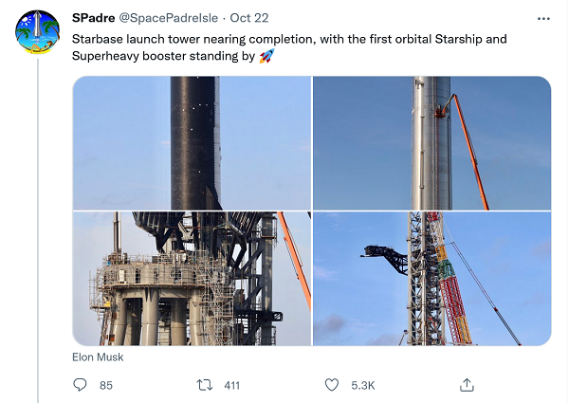Click the 85 replies count

tap(106, 385)
